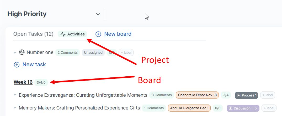Click the plus icon beside New board

point(98,34)
